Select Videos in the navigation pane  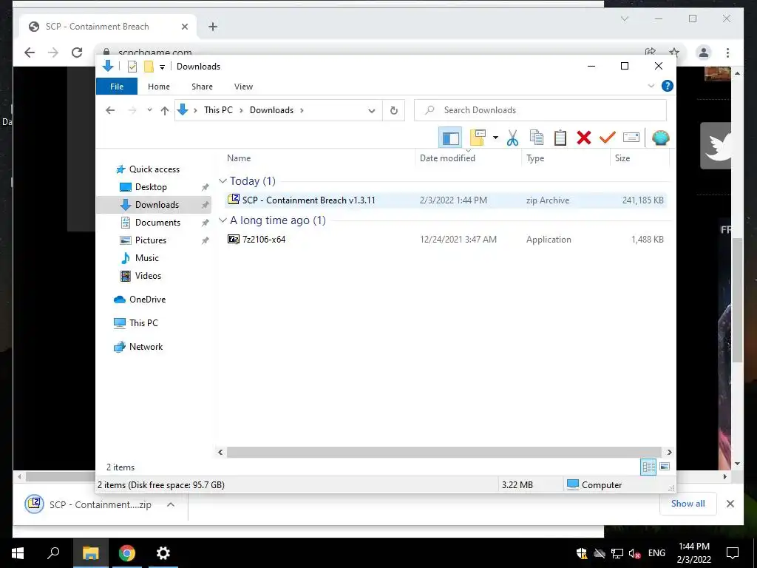coord(148,276)
